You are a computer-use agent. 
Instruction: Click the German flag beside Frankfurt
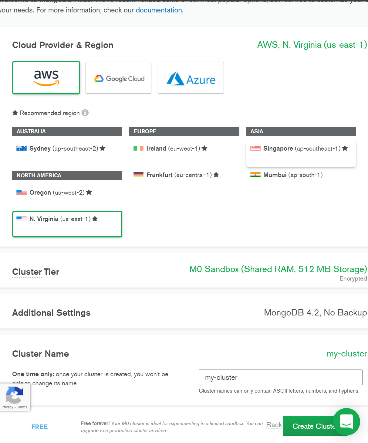(x=139, y=175)
